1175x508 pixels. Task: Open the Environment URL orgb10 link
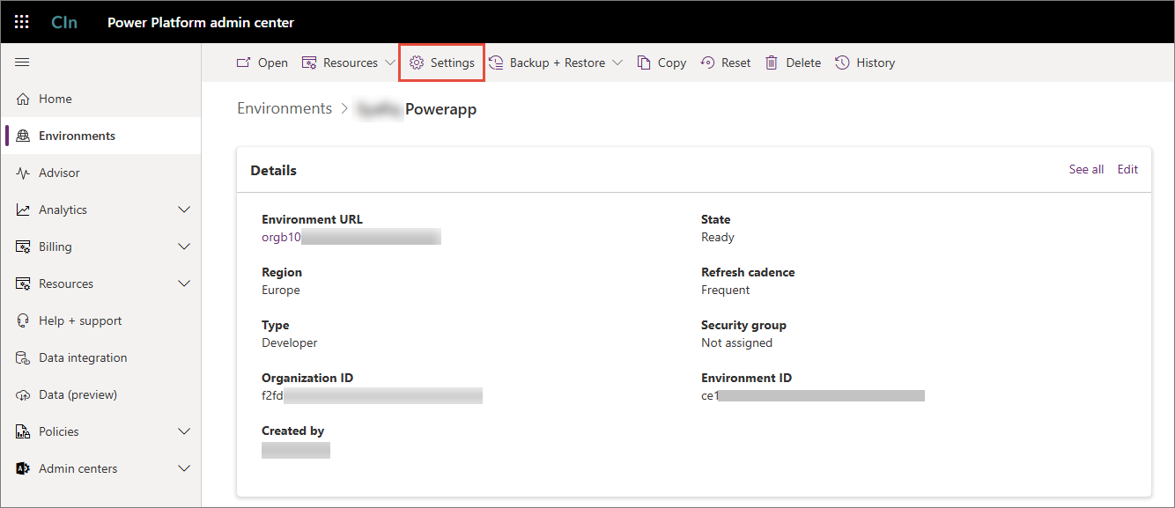pyautogui.click(x=281, y=237)
